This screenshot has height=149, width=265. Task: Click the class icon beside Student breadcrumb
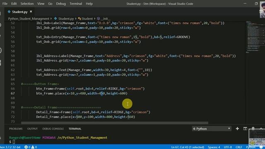[x=79, y=19]
